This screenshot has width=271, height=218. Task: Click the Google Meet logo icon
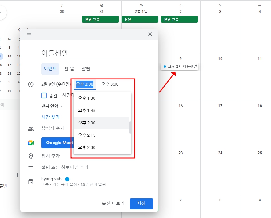click(31, 143)
